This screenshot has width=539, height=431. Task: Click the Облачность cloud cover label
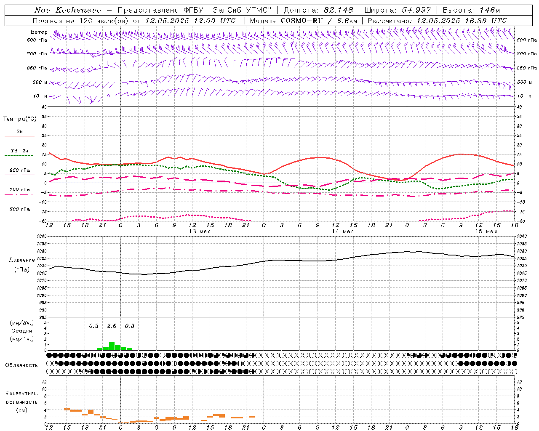[21, 365]
